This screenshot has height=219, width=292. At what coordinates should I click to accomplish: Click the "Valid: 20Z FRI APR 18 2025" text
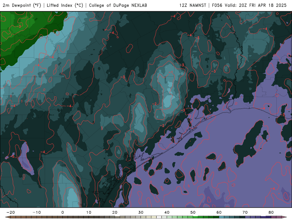(x=256, y=5)
